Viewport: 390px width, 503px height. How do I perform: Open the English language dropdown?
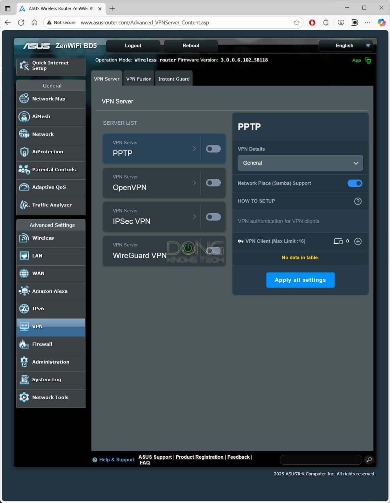(346, 46)
